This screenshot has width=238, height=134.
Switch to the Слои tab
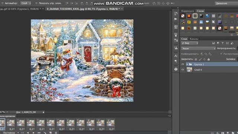184,39
